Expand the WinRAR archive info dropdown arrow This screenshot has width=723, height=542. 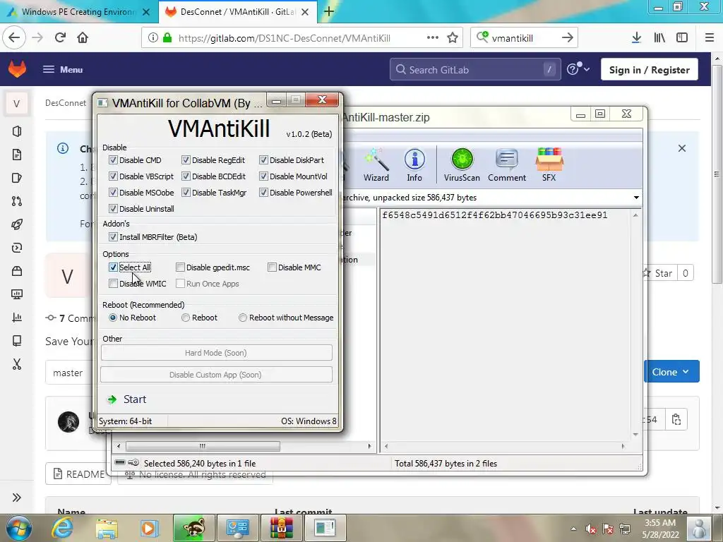(636, 198)
